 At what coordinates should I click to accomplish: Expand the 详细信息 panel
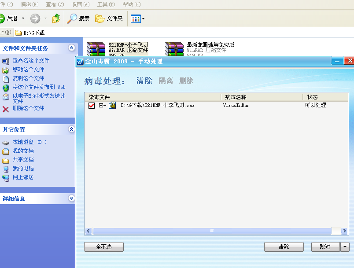point(72,198)
